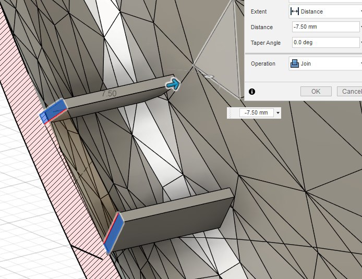Open the floating distance box dropdown arrow

pos(278,113)
